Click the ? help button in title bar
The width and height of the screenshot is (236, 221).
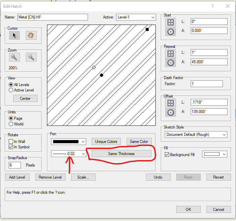click(213, 6)
